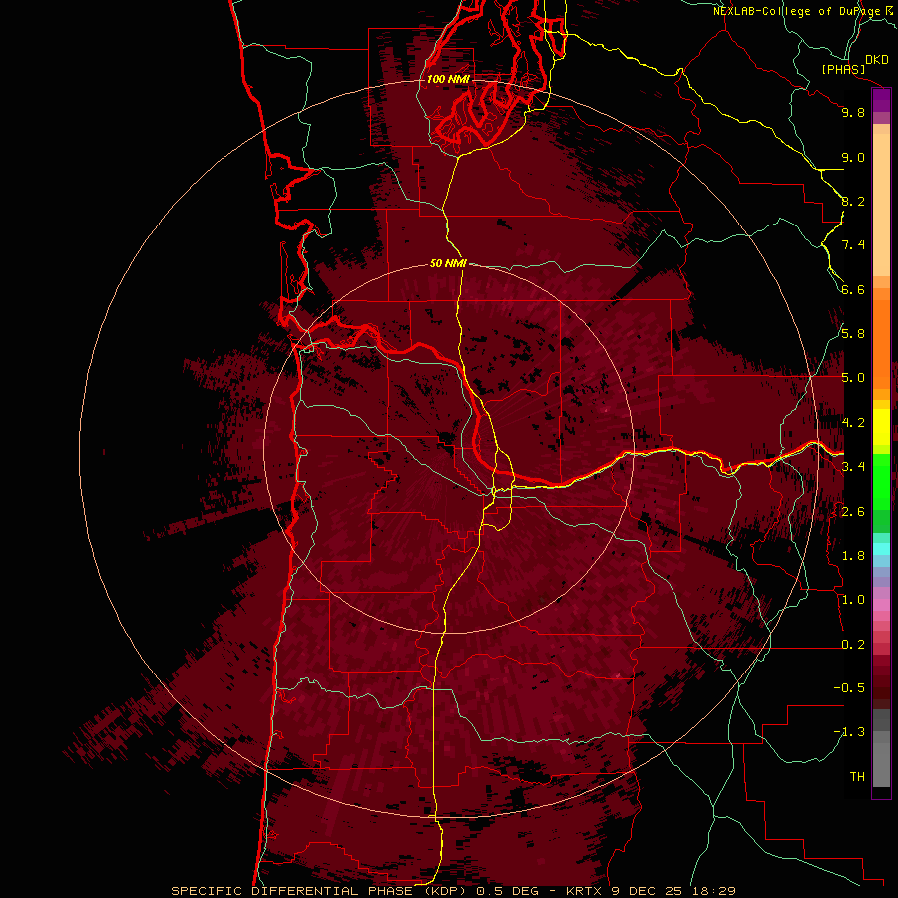Viewport: 898px width, 898px height.
Task: Click the 7.4 legend value
Action: [x=853, y=245]
